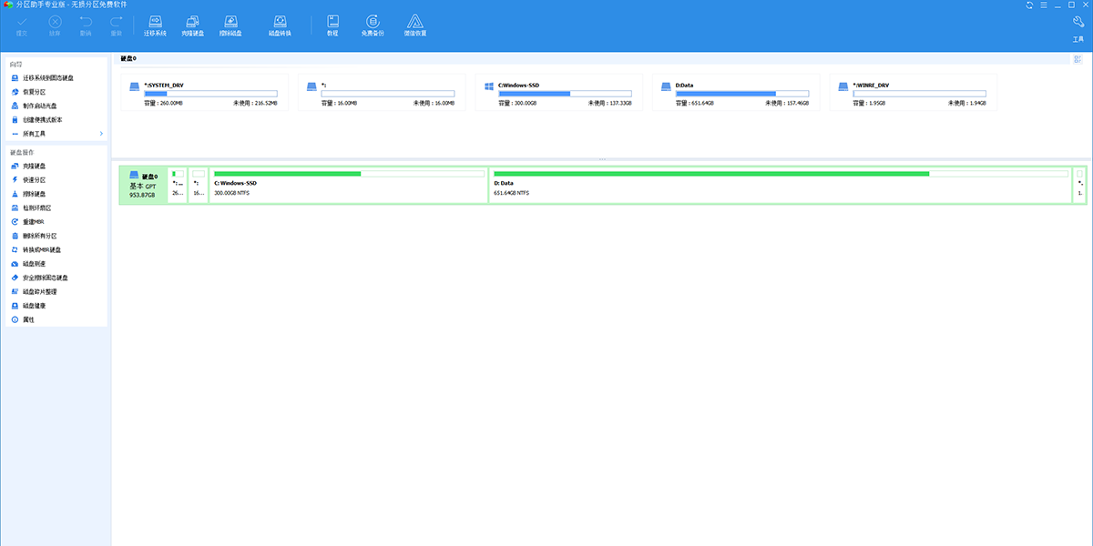1093x546 pixels.
Task: Click the refresh icon in the title bar
Action: 1029,5
